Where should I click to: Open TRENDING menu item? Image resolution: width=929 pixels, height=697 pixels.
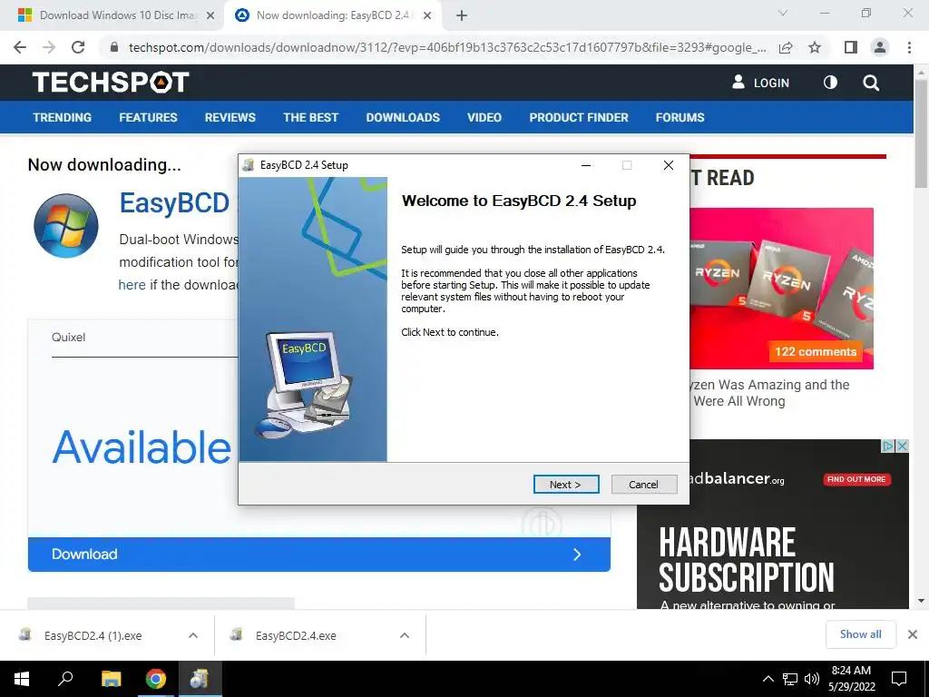(63, 117)
